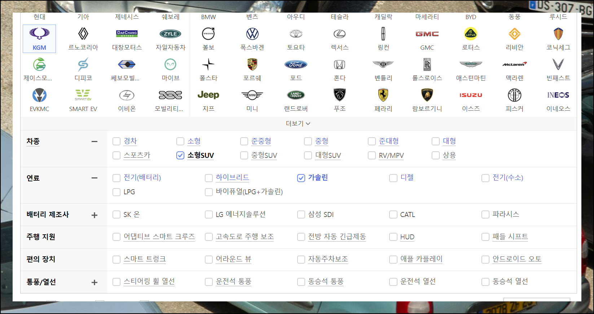This screenshot has height=314, width=594.
Task: Click the 패들 시프트 link
Action: [510, 236]
